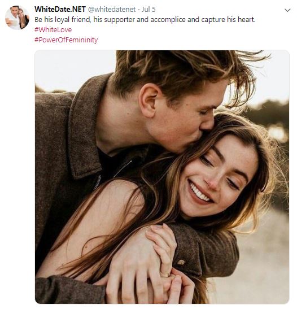297x309 pixels.
Task: Expand the downward arrow beside the date
Action: pos(287,10)
